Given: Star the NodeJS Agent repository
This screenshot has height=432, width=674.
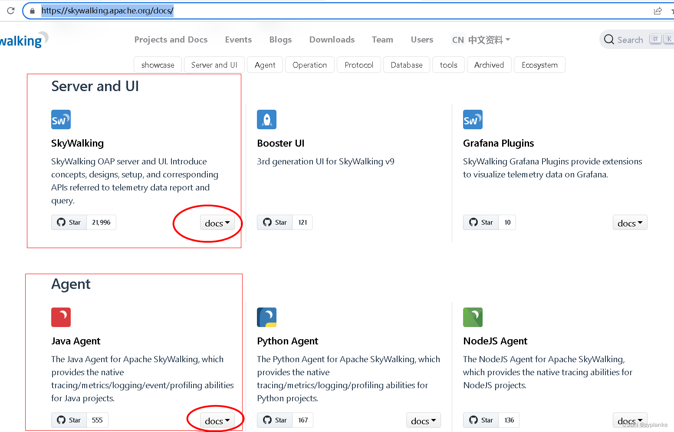Looking at the screenshot, I should point(481,420).
